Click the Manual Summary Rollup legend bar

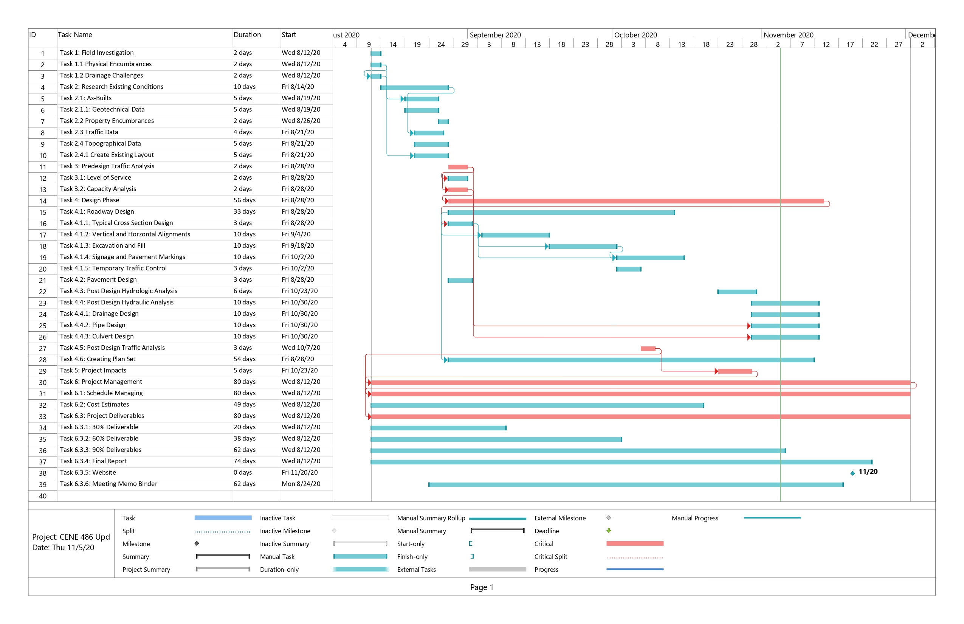coord(497,518)
